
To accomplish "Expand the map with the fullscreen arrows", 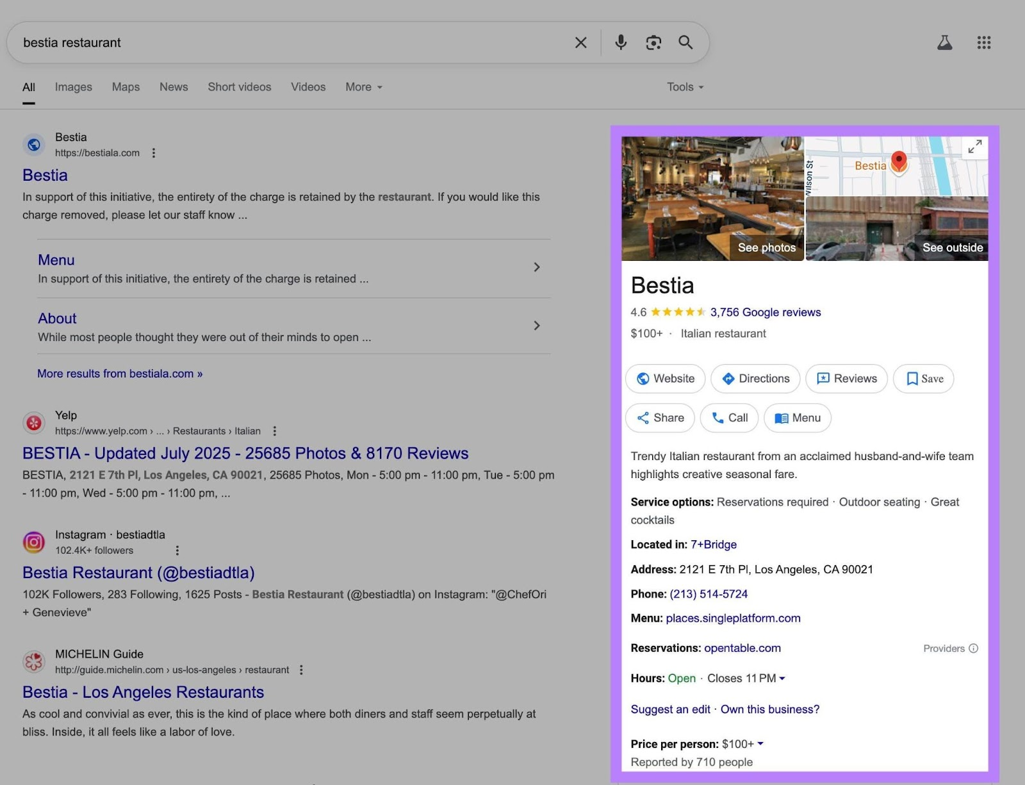I will pyautogui.click(x=975, y=147).
